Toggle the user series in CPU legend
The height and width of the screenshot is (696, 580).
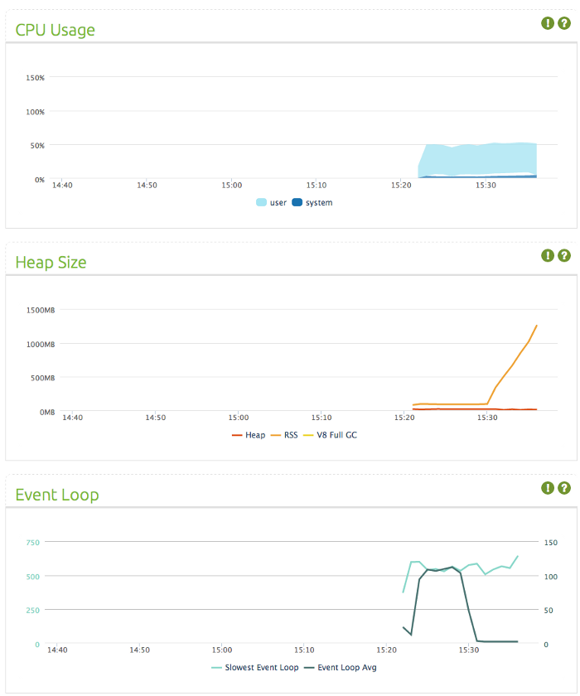(272, 202)
